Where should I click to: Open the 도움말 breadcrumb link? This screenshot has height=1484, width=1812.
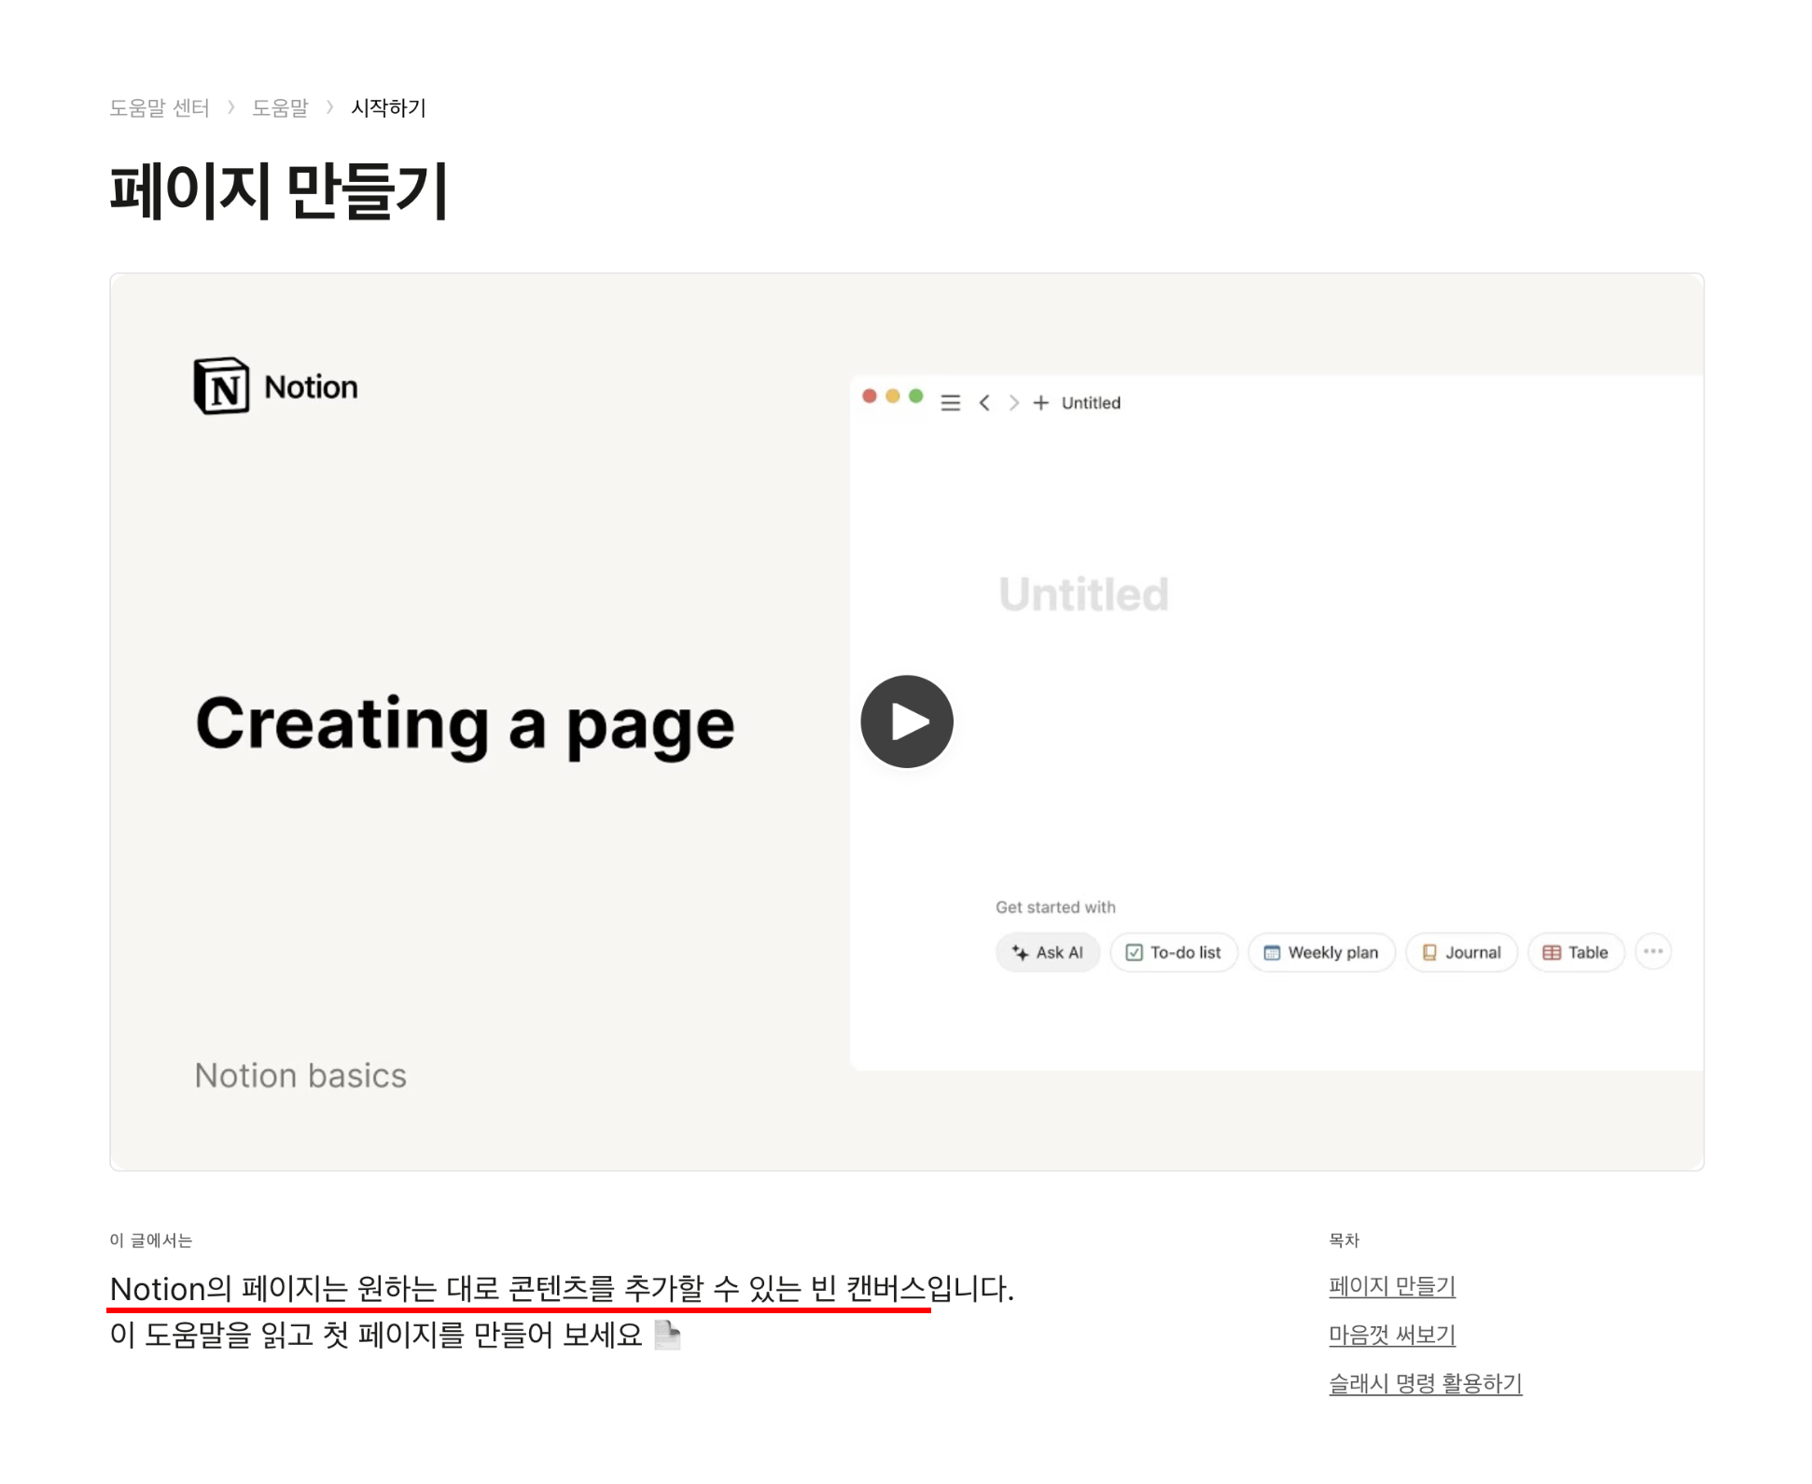click(x=280, y=108)
